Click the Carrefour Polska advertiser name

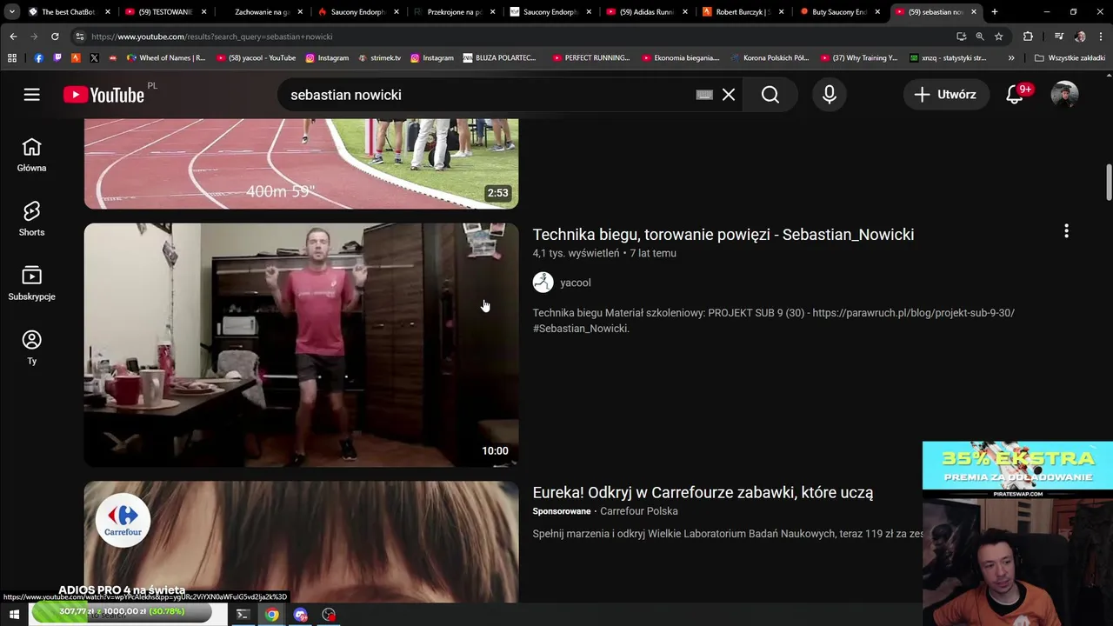(x=638, y=511)
